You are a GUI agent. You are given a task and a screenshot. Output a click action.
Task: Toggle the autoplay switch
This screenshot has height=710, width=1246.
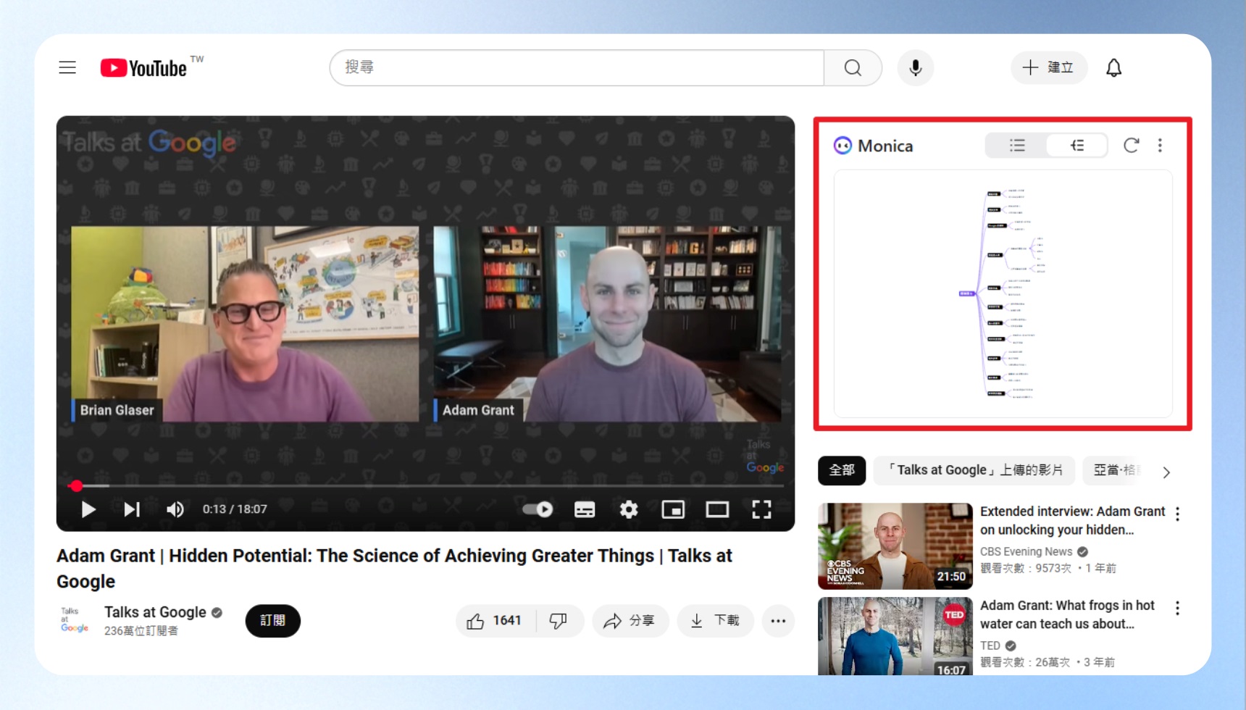tap(538, 509)
